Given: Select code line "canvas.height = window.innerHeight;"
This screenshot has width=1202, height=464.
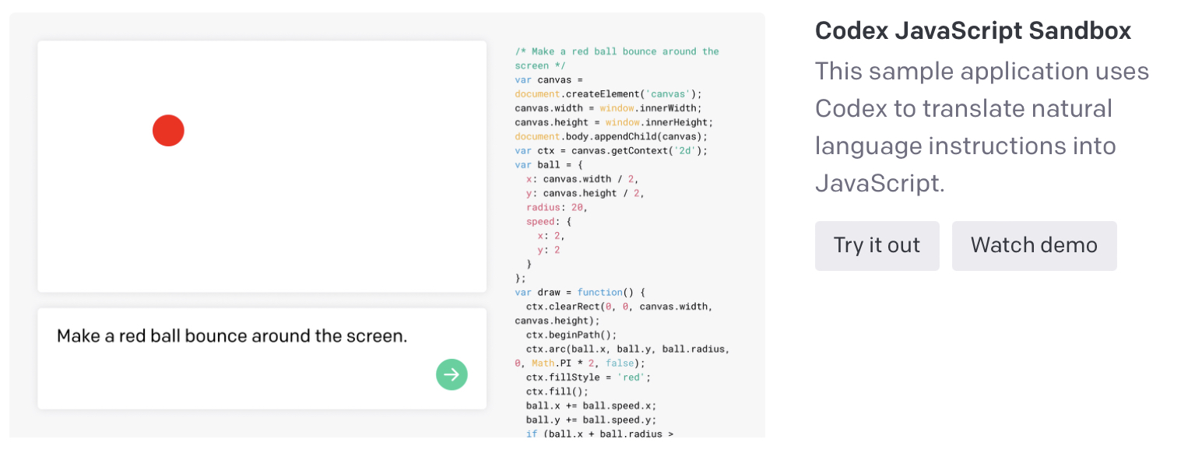Looking at the screenshot, I should tap(613, 122).
